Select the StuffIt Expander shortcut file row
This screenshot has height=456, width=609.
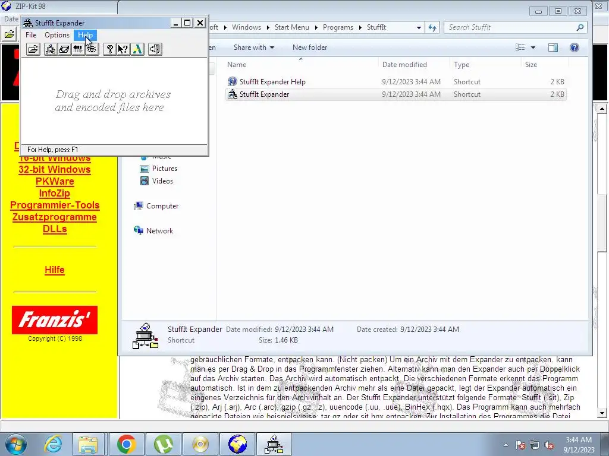395,94
